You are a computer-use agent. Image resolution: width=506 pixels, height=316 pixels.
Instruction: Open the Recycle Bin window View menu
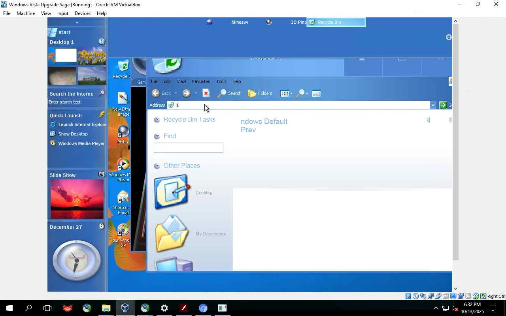181,81
